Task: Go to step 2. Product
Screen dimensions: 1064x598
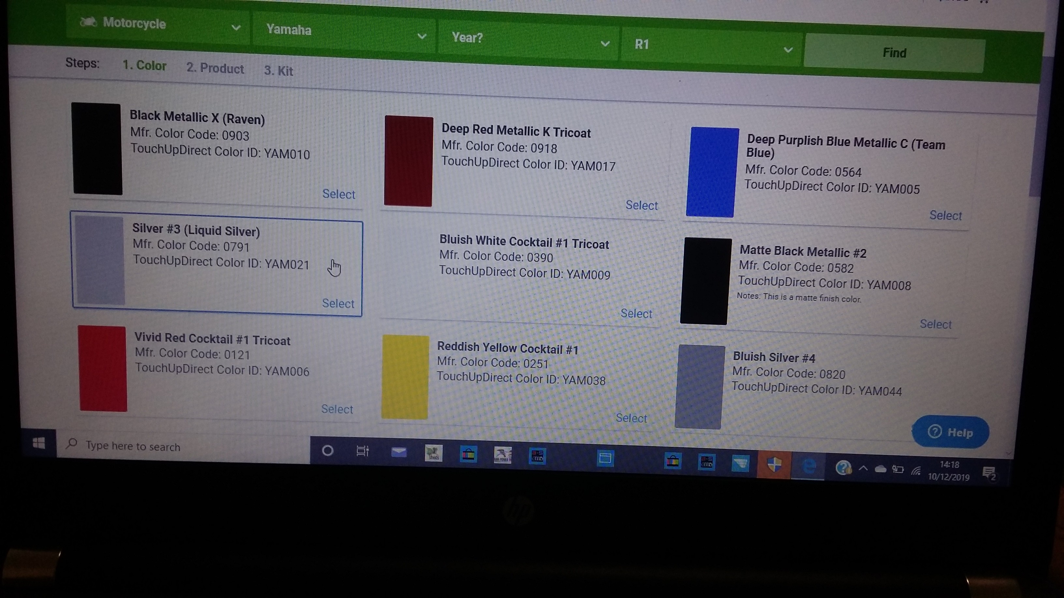Action: pos(215,68)
